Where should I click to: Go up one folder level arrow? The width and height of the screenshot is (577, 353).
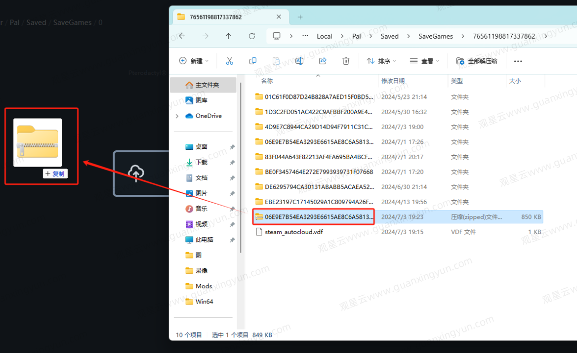coord(228,36)
